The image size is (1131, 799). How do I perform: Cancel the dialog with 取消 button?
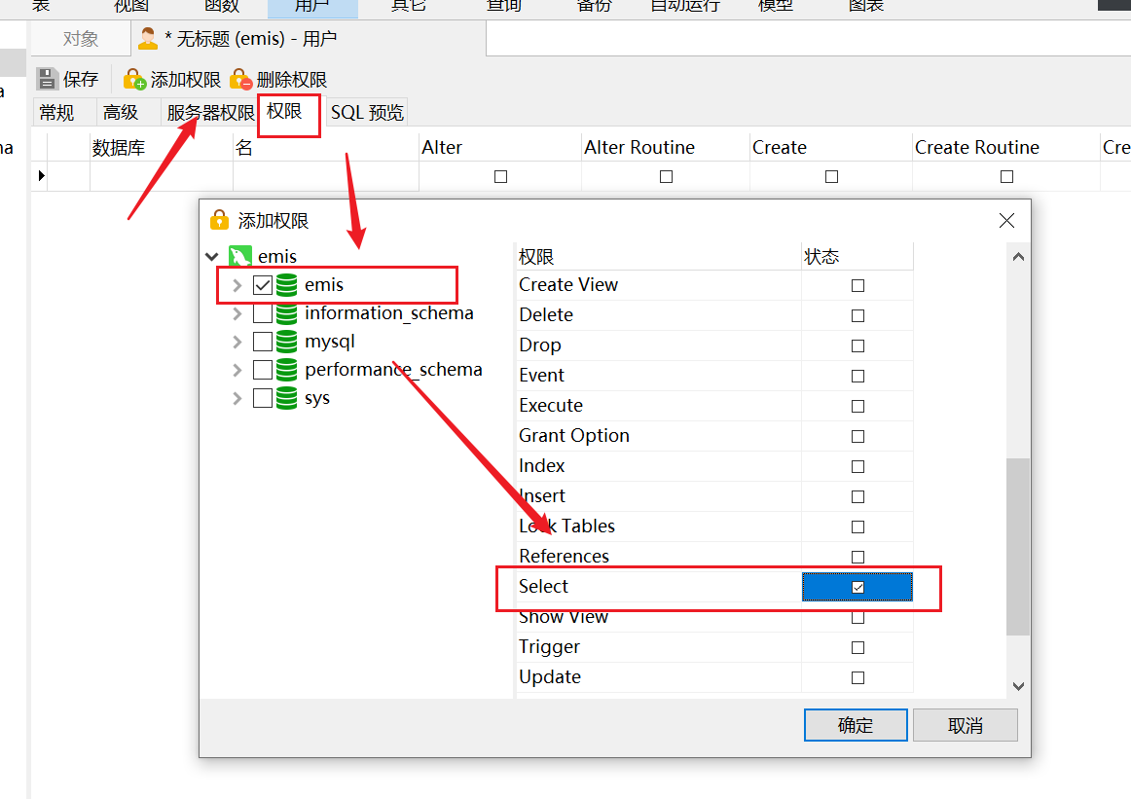[966, 725]
